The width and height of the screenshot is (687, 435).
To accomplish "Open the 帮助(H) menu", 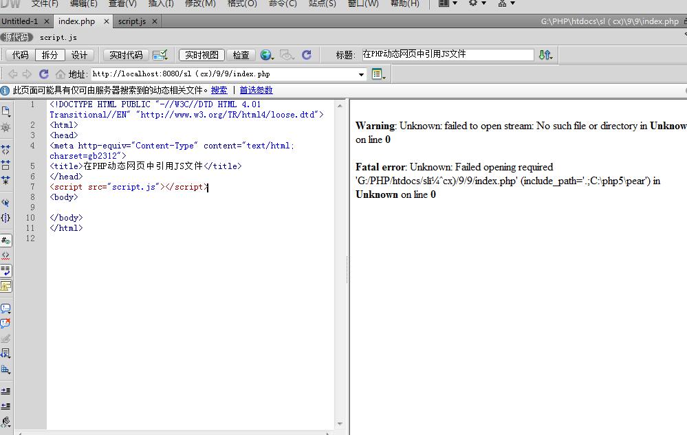I will pos(404,3).
